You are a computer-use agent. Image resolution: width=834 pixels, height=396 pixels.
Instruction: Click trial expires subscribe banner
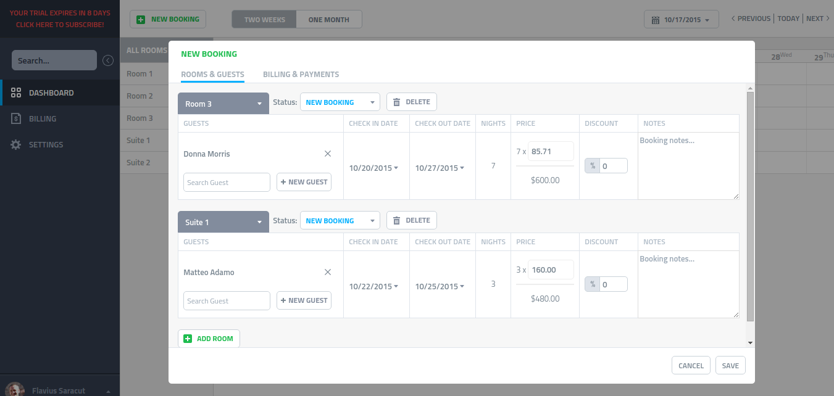(60, 19)
